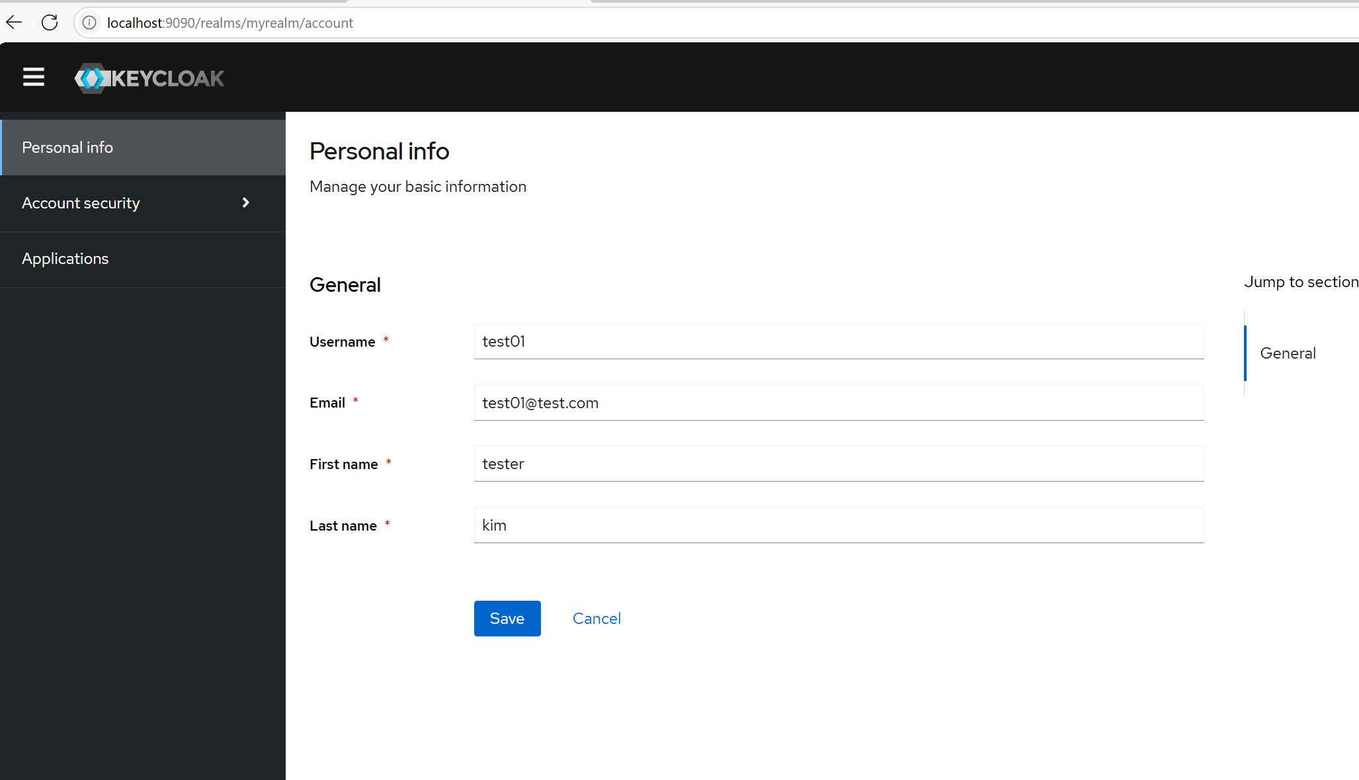Click the Cancel link
Image resolution: width=1359 pixels, height=780 pixels.
(597, 619)
